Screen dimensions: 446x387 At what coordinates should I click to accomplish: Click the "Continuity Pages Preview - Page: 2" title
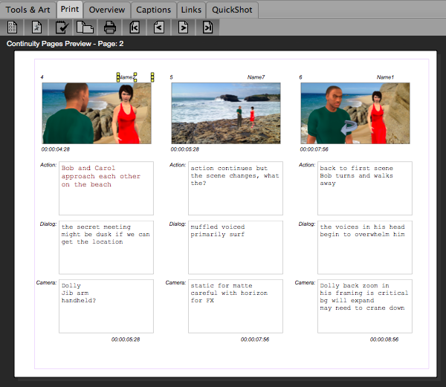65,44
